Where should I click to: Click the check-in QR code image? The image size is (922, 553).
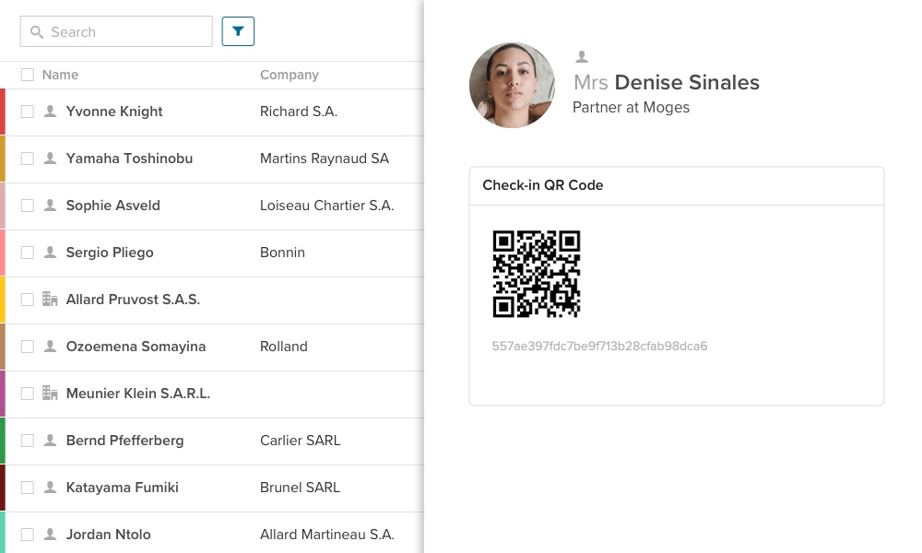537,274
